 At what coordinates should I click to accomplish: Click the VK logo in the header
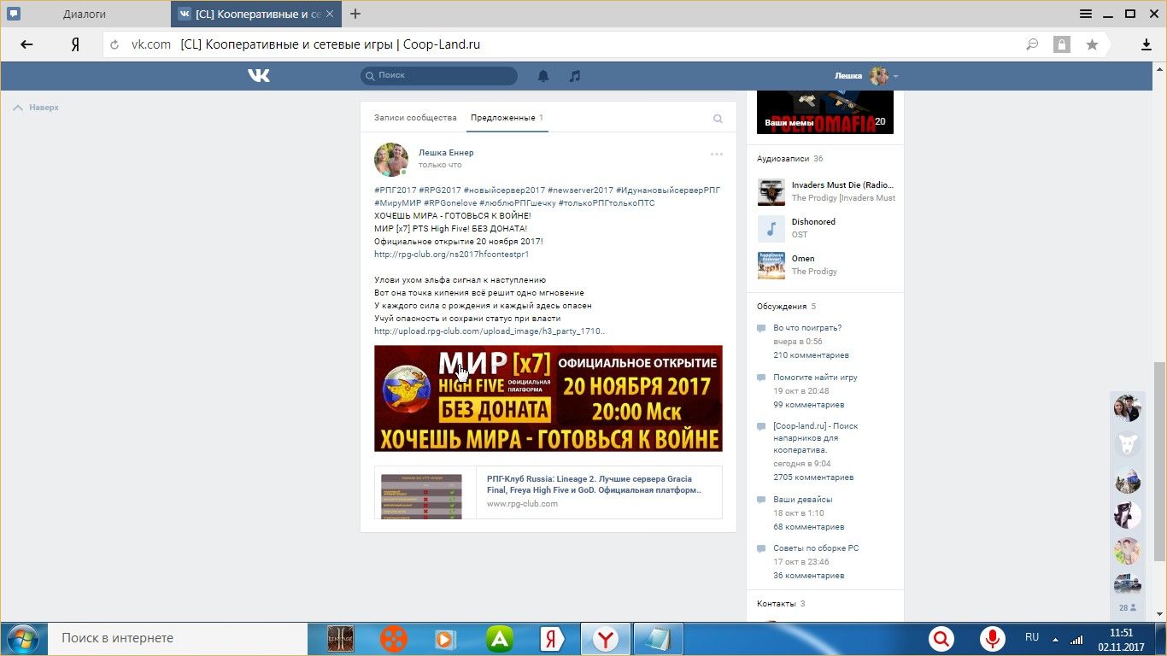pyautogui.click(x=259, y=75)
